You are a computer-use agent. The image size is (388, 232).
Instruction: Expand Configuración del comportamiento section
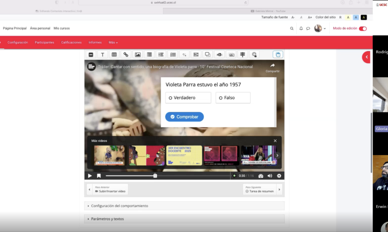[x=184, y=206]
